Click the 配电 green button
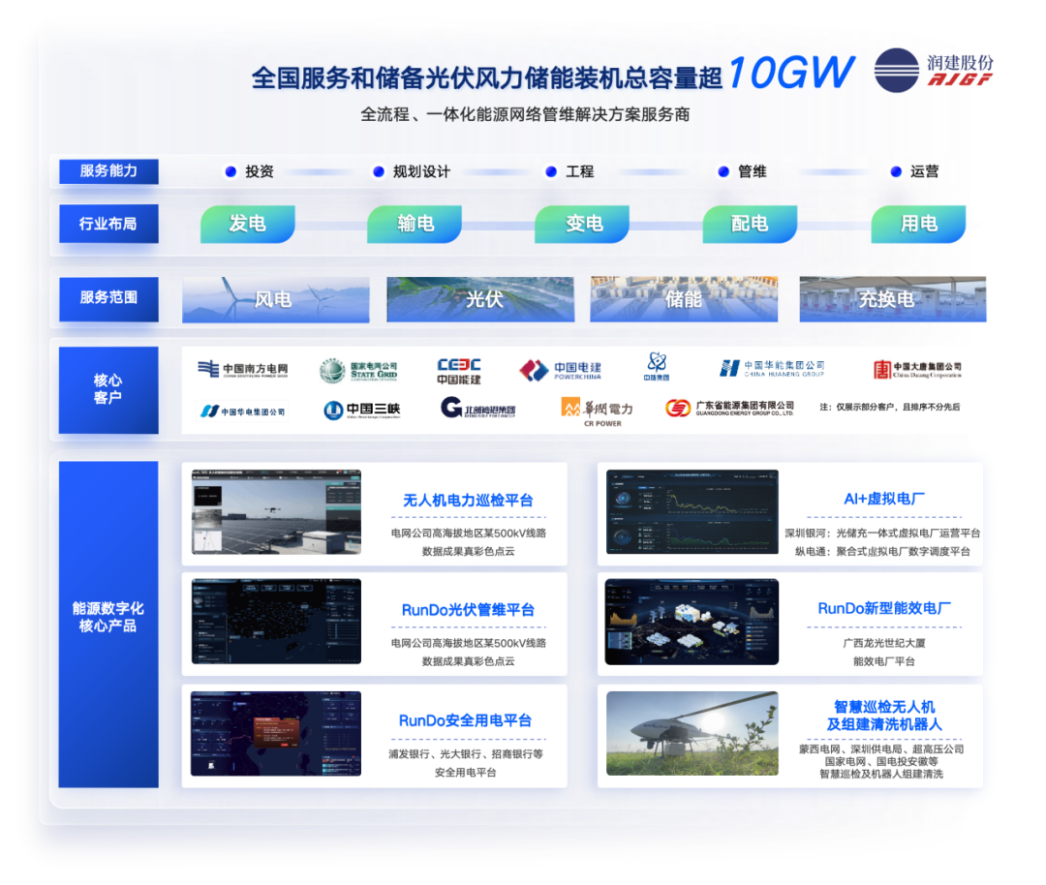Image resolution: width=1046 pixels, height=885 pixels. [750, 224]
